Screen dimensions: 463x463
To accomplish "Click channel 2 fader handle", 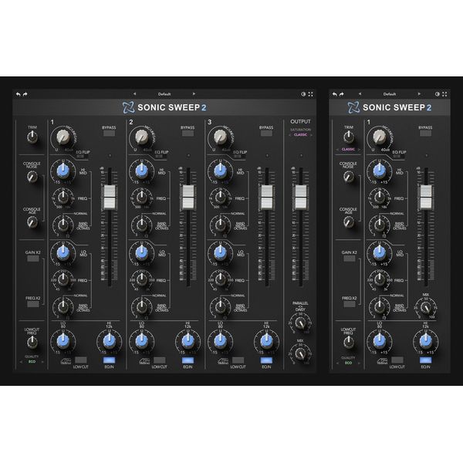I will [188, 198].
